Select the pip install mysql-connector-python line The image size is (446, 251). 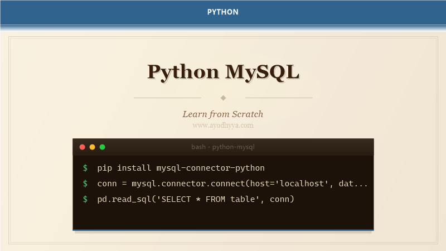181,168
